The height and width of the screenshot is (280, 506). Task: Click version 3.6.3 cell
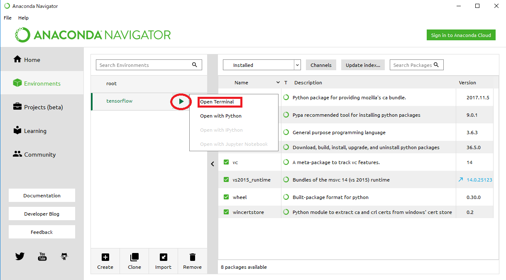pyautogui.click(x=472, y=133)
